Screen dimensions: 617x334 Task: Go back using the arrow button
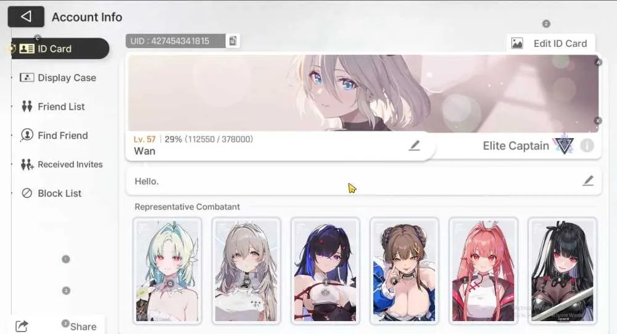coord(26,17)
